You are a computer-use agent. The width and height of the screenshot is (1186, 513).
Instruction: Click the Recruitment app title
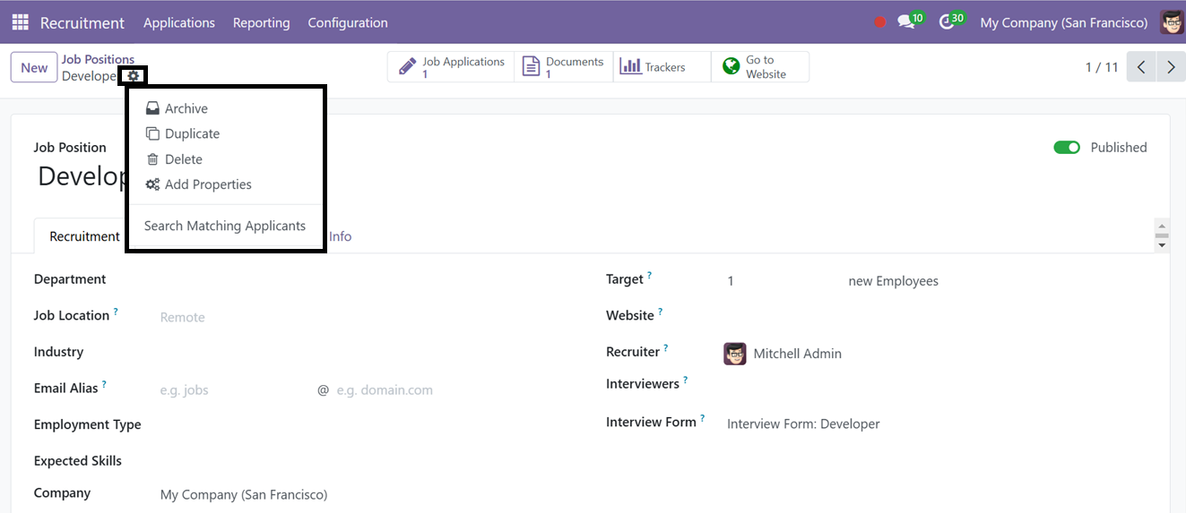coord(82,22)
